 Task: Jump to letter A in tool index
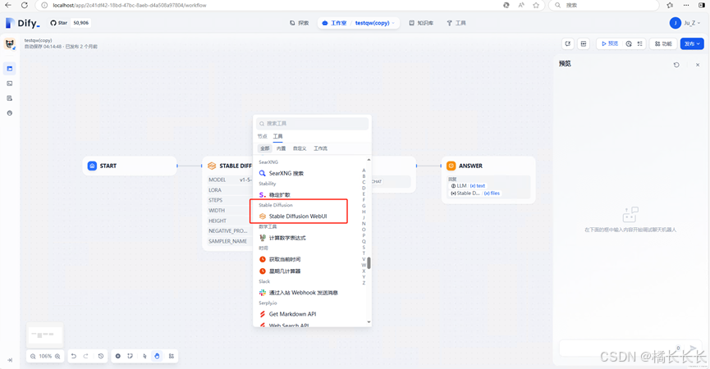pos(364,171)
